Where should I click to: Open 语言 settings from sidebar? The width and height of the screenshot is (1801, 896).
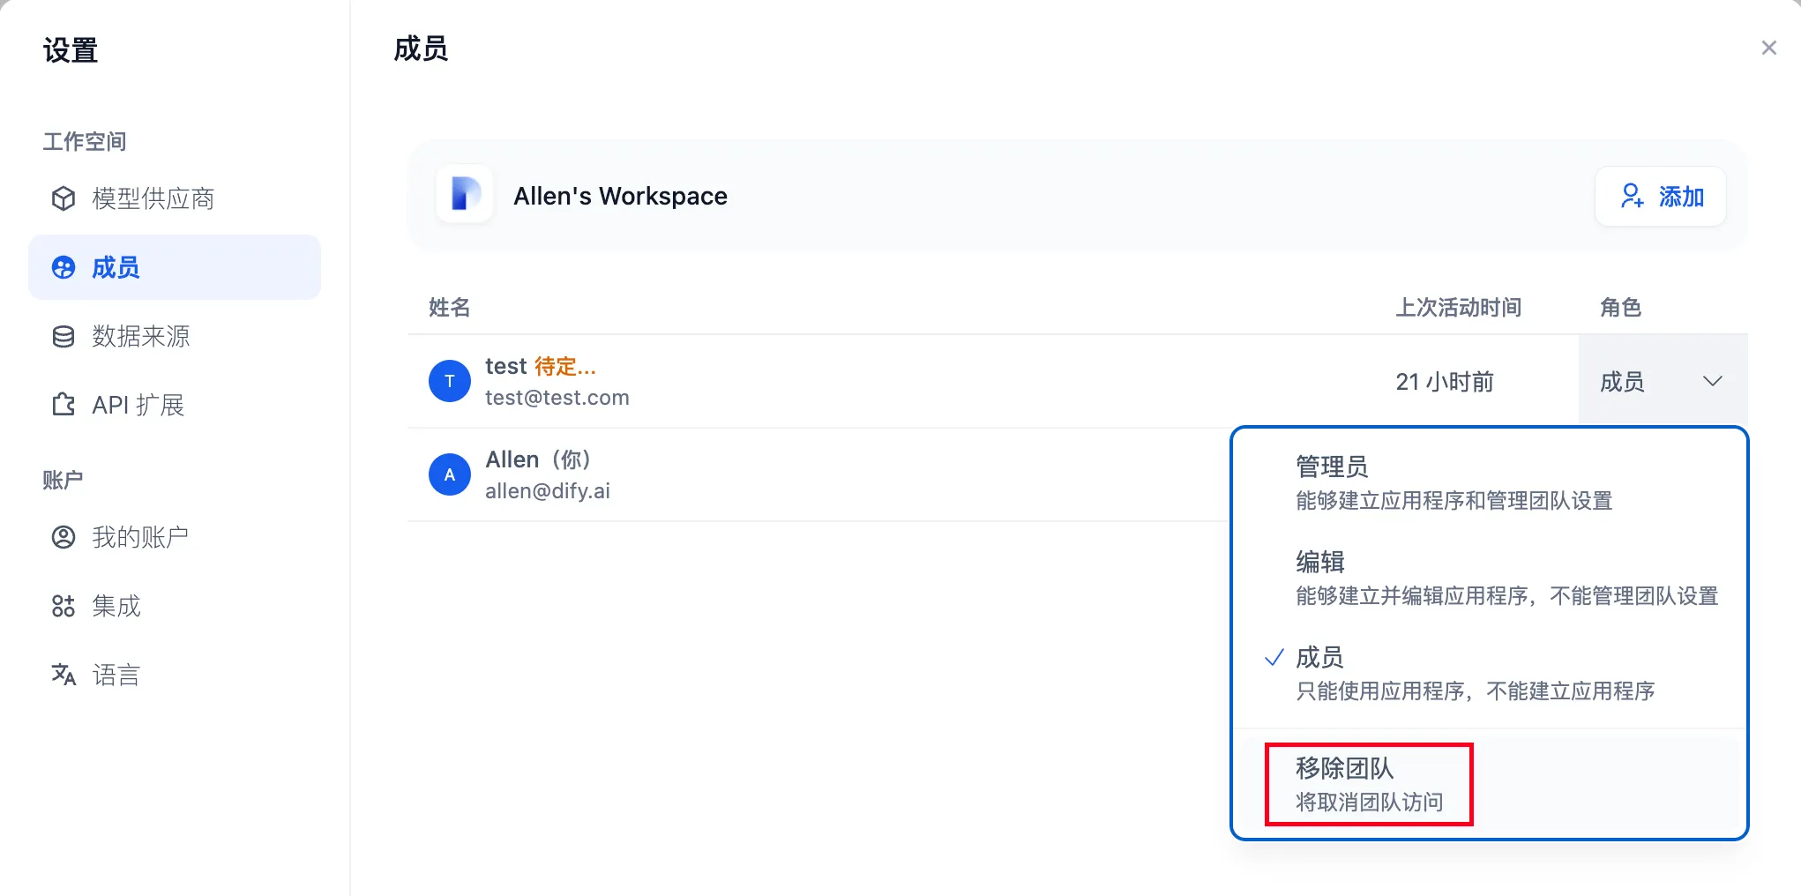coord(116,675)
